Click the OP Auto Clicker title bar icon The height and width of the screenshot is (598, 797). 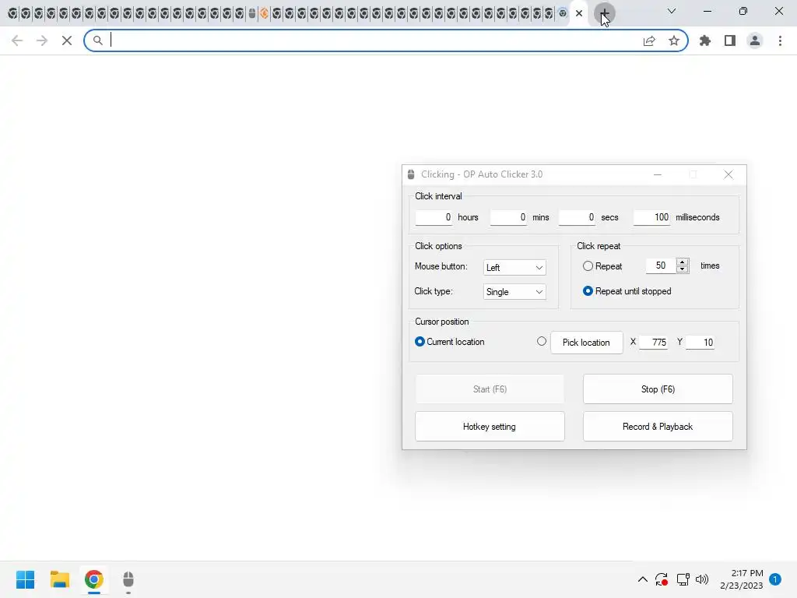coord(411,174)
